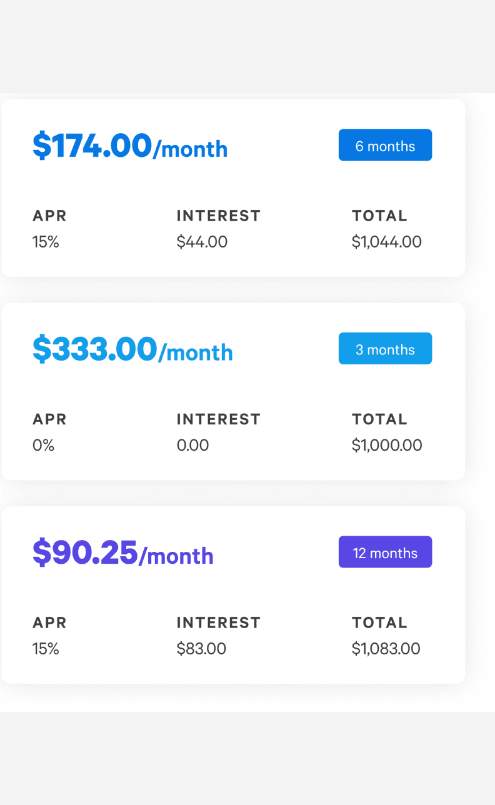Click the $1,000.00 total amount

click(x=387, y=446)
